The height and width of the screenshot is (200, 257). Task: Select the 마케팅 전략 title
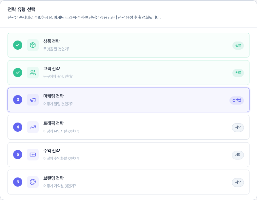(x=53, y=96)
